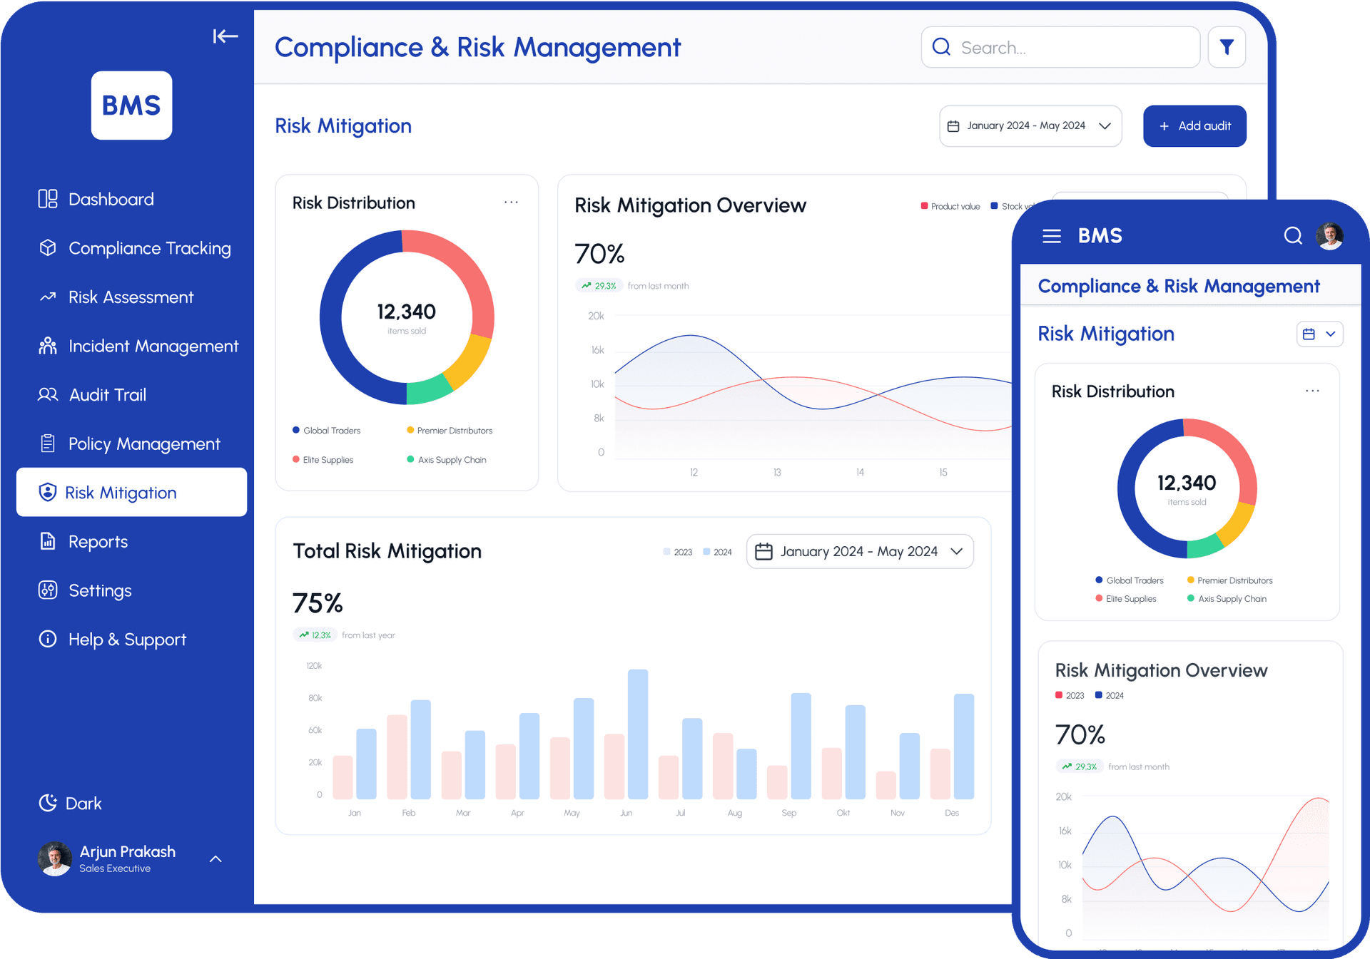Open the January 2024 - May 2024 date dropdown

tap(1030, 125)
